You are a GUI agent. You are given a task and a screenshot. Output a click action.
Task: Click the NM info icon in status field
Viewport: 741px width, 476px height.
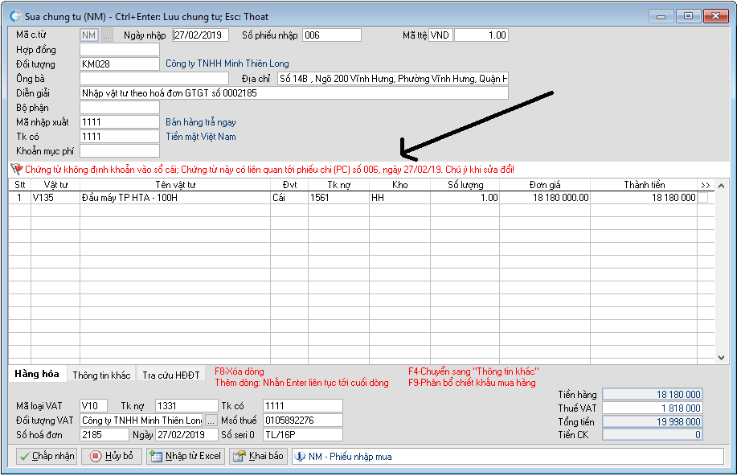click(300, 457)
